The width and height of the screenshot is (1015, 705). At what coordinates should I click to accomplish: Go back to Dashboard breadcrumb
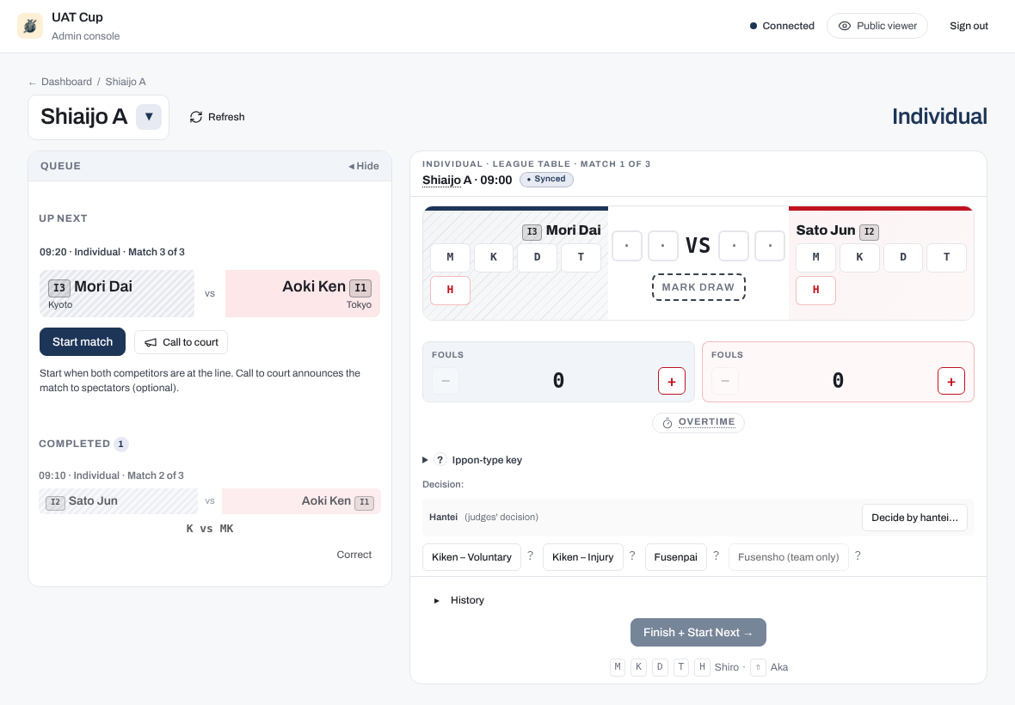(67, 82)
